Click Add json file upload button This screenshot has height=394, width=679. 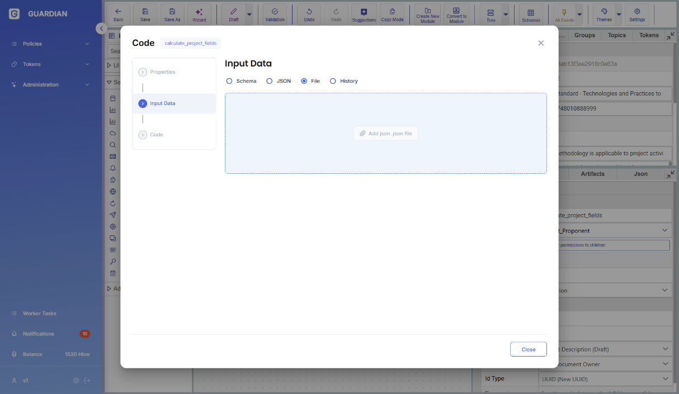[x=386, y=134]
